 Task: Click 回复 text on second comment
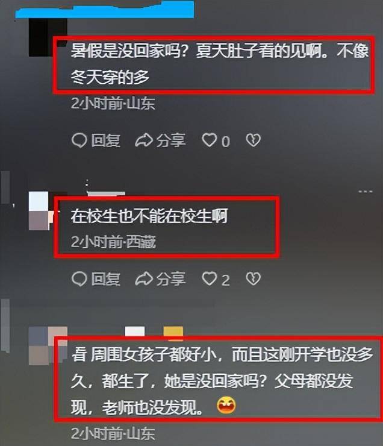tap(106, 279)
